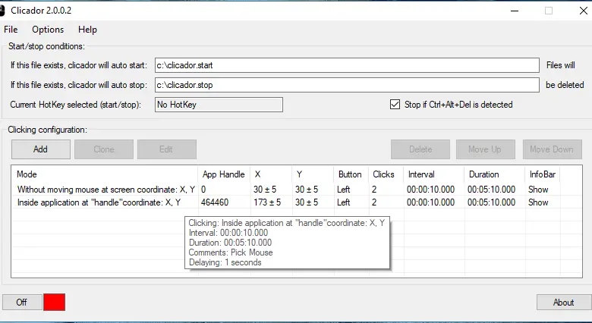592x323 pixels.
Task: Click X value 30 ± 5 in first row
Action: (265, 190)
